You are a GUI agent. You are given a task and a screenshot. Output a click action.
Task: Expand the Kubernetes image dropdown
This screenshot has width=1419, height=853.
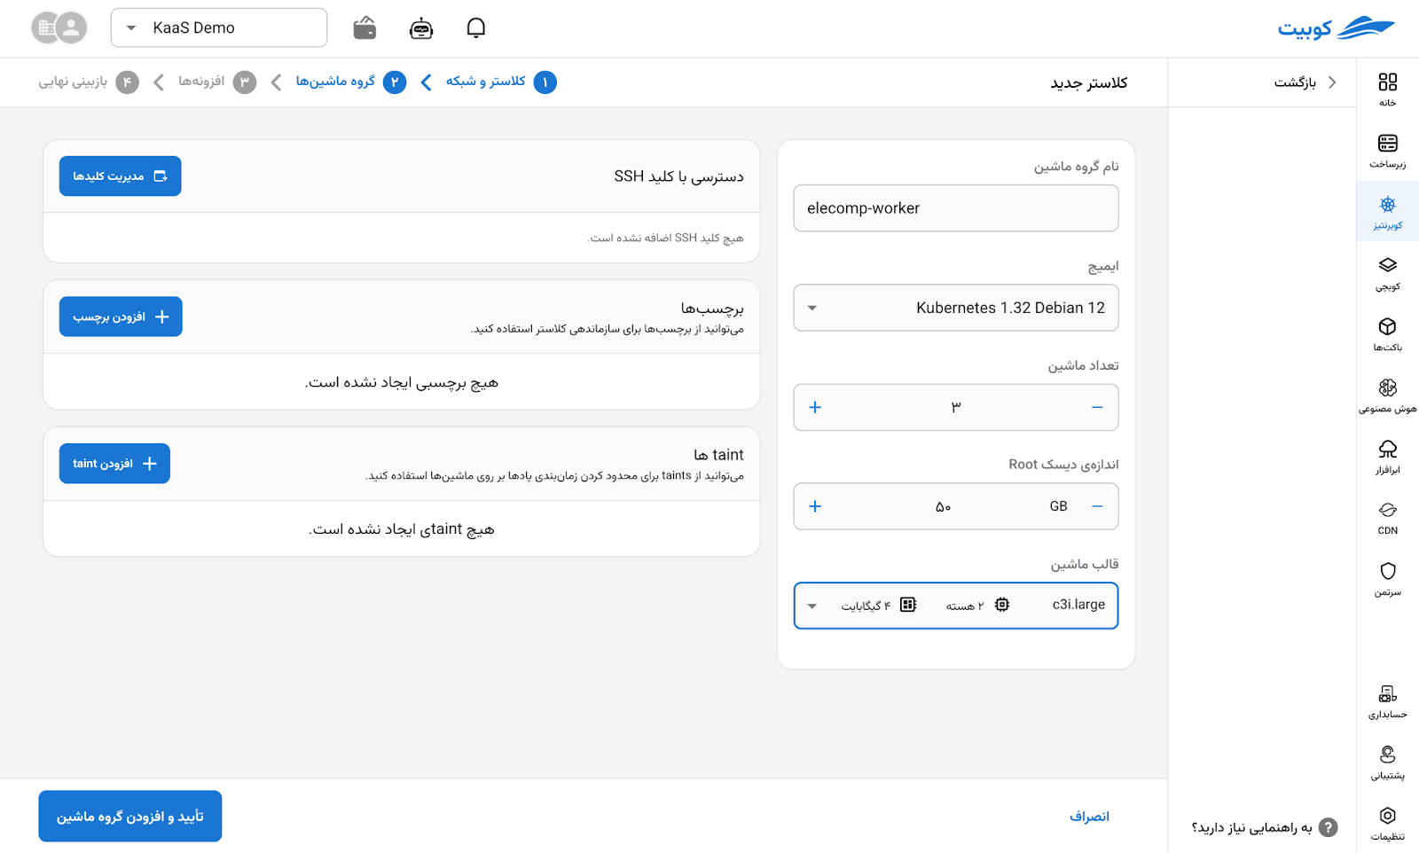[955, 308]
